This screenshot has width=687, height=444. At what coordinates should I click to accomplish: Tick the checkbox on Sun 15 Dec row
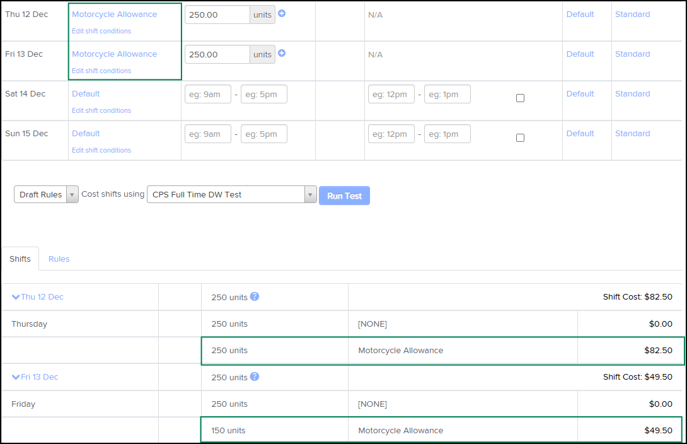coord(520,137)
